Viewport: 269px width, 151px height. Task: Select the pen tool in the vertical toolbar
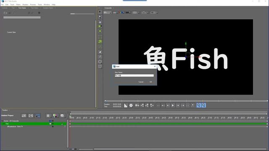pyautogui.click(x=100, y=52)
